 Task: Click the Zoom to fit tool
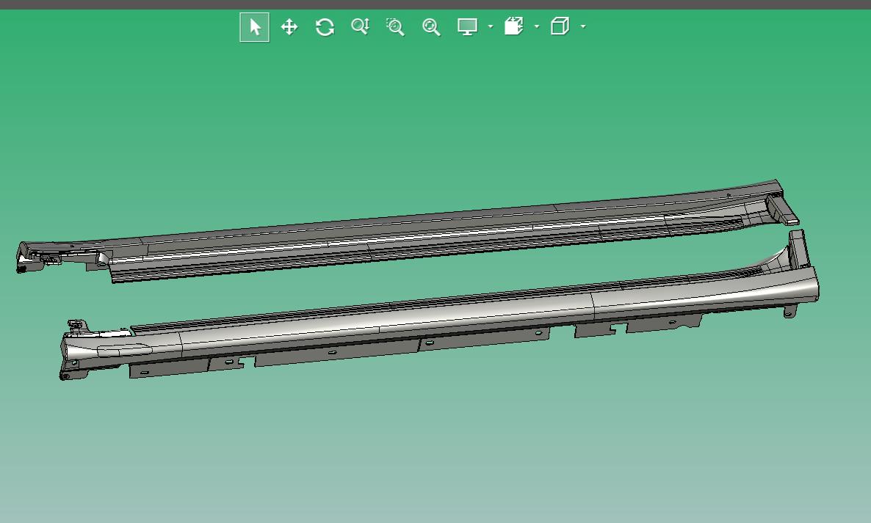(x=431, y=26)
